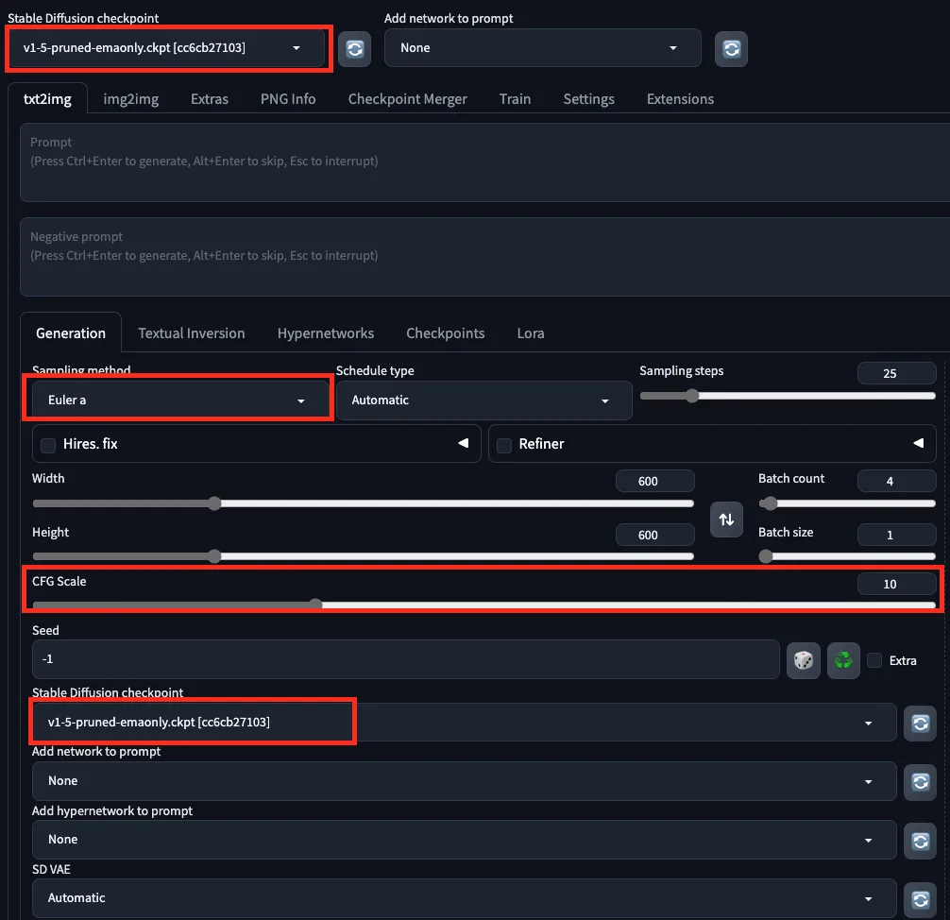Open the Lora tab
The image size is (950, 920).
[x=530, y=333]
